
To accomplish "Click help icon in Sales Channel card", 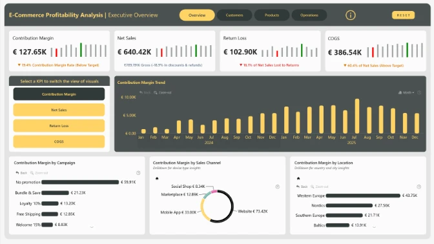I will pyautogui.click(x=278, y=187).
